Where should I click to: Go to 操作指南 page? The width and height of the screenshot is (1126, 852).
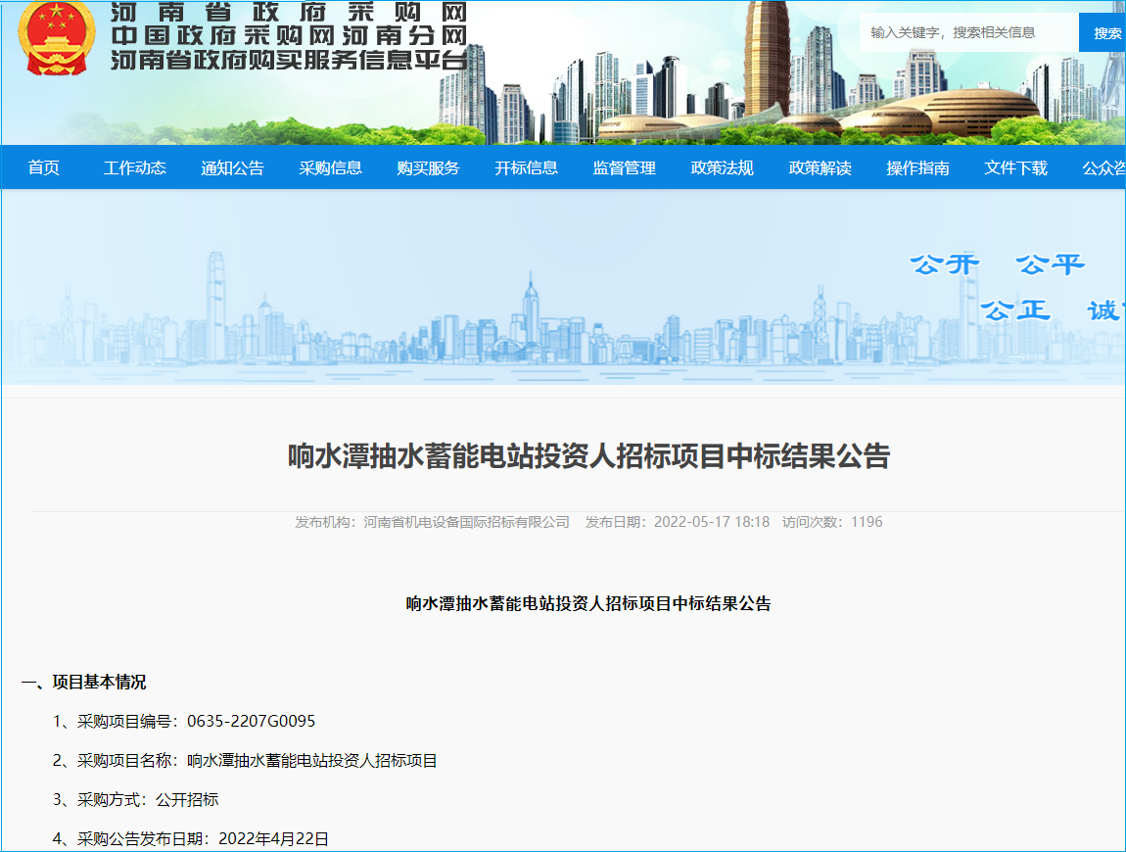click(918, 168)
